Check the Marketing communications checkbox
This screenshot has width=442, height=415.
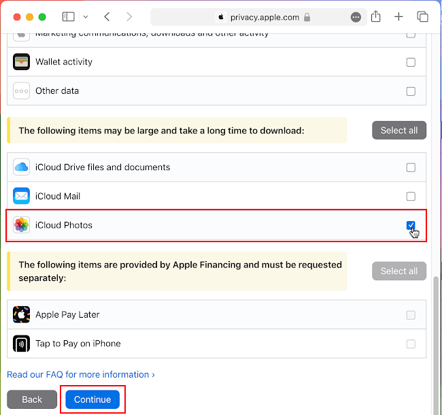click(411, 35)
